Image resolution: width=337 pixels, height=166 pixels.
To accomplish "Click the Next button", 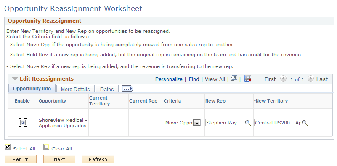I will (59, 159).
